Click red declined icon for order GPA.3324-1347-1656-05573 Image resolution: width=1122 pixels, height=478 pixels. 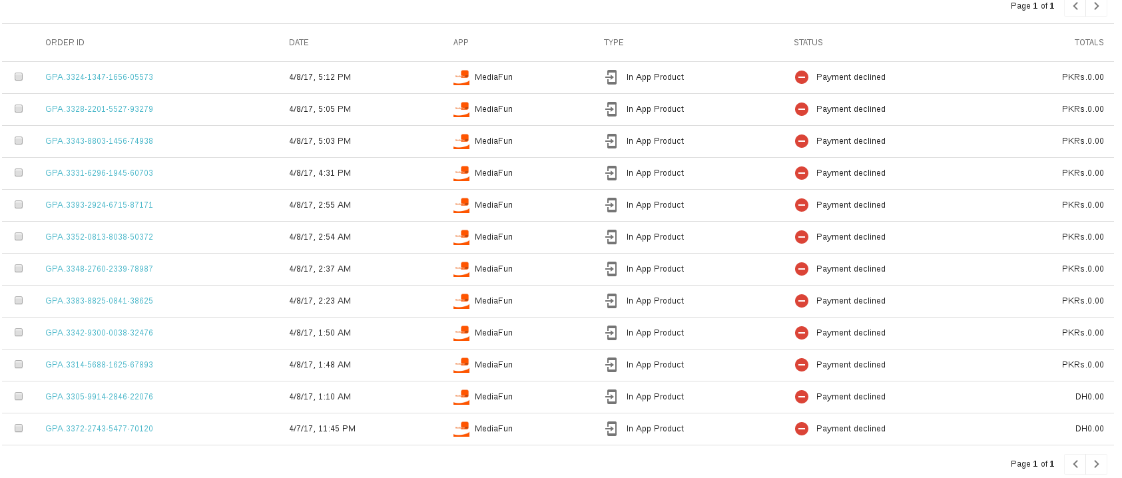tap(802, 77)
